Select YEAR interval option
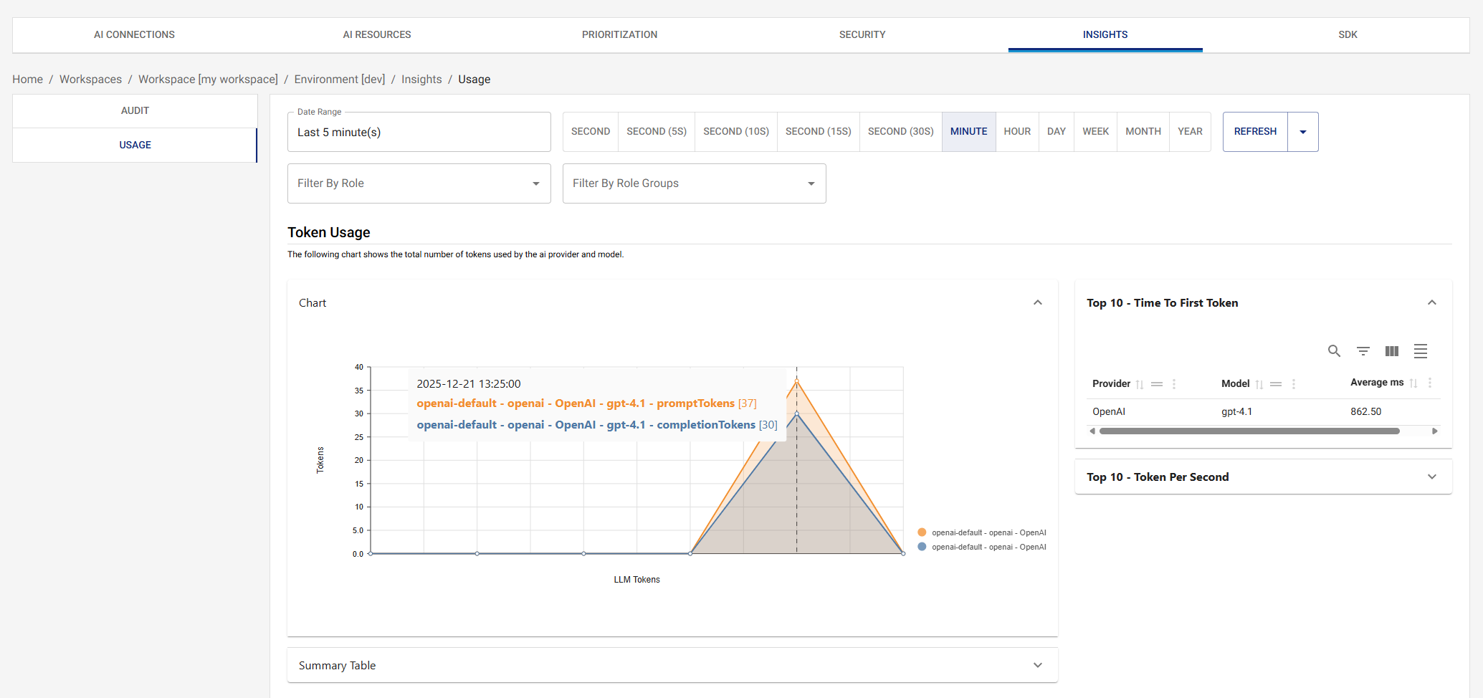Image resolution: width=1483 pixels, height=698 pixels. (x=1191, y=132)
